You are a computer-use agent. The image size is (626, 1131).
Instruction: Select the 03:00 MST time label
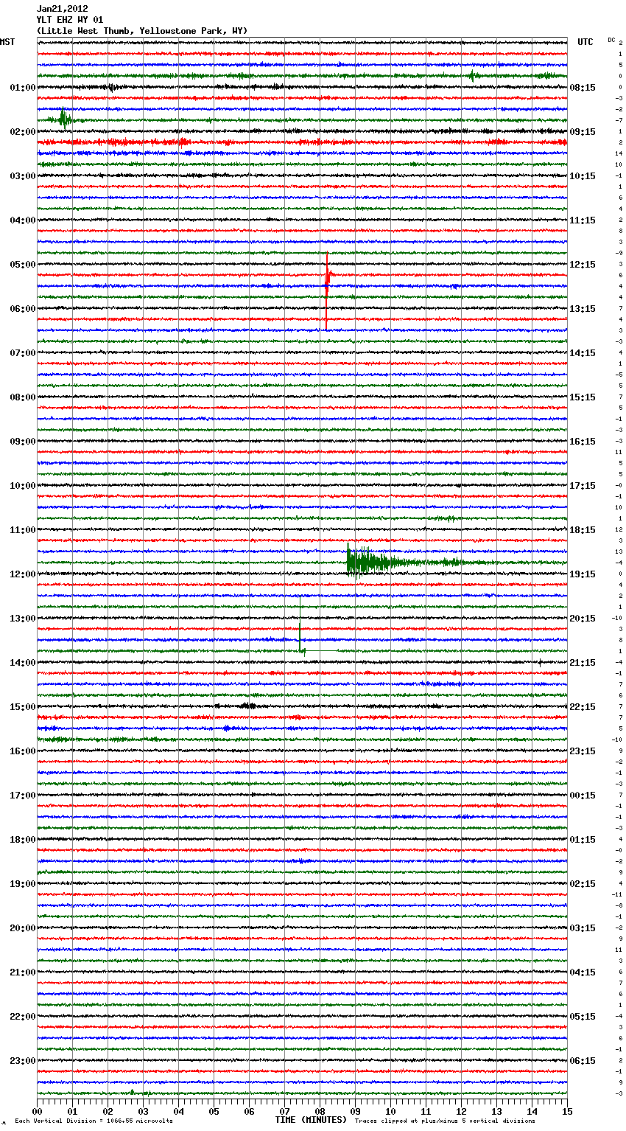(23, 176)
